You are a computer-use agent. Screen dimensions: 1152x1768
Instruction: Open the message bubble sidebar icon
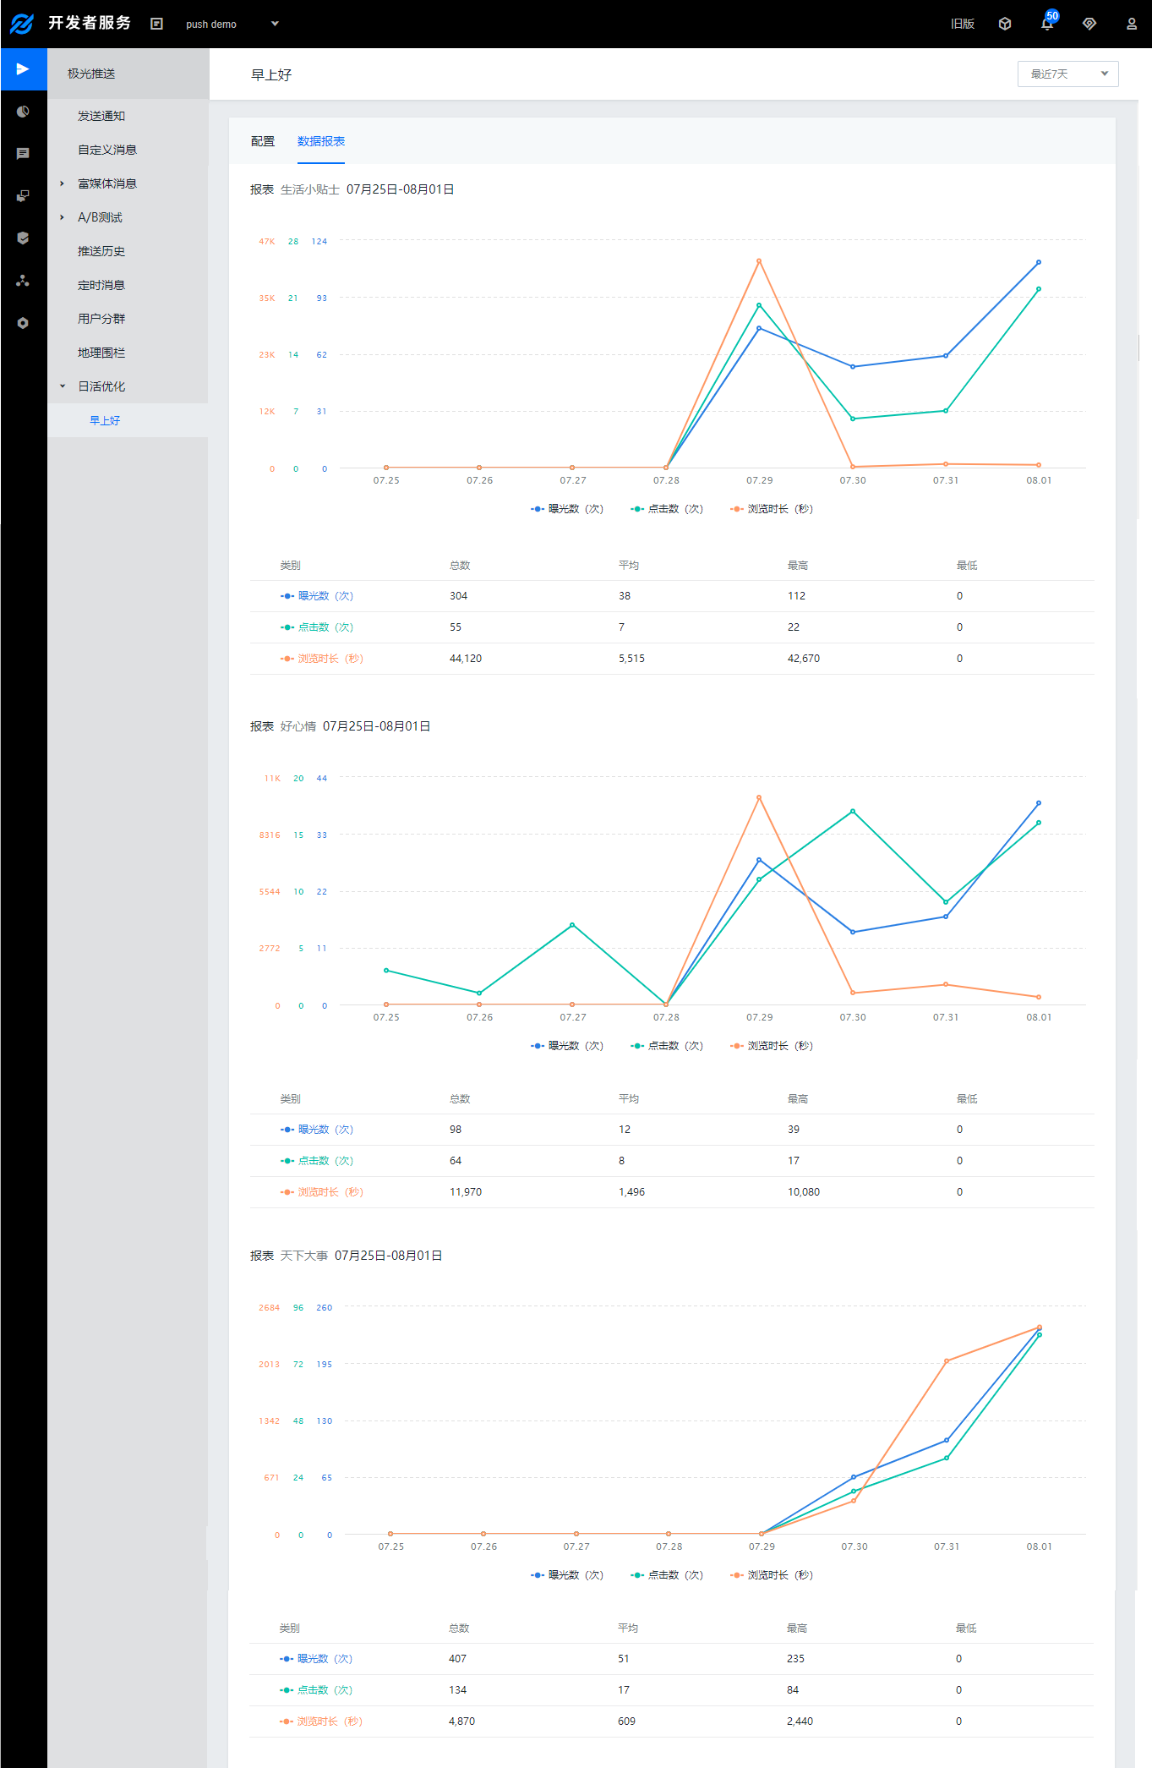[23, 154]
